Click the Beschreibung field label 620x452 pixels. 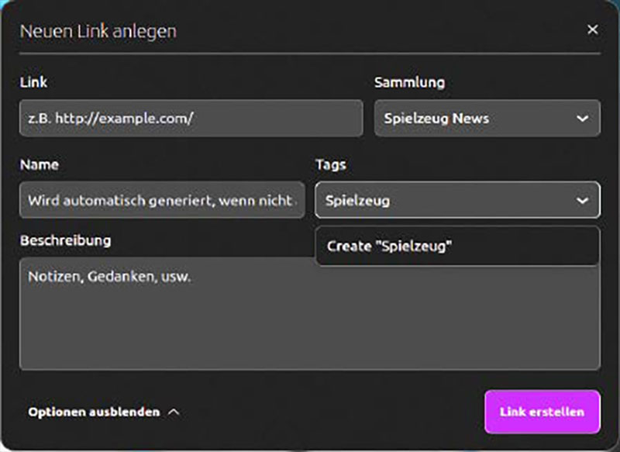[65, 240]
